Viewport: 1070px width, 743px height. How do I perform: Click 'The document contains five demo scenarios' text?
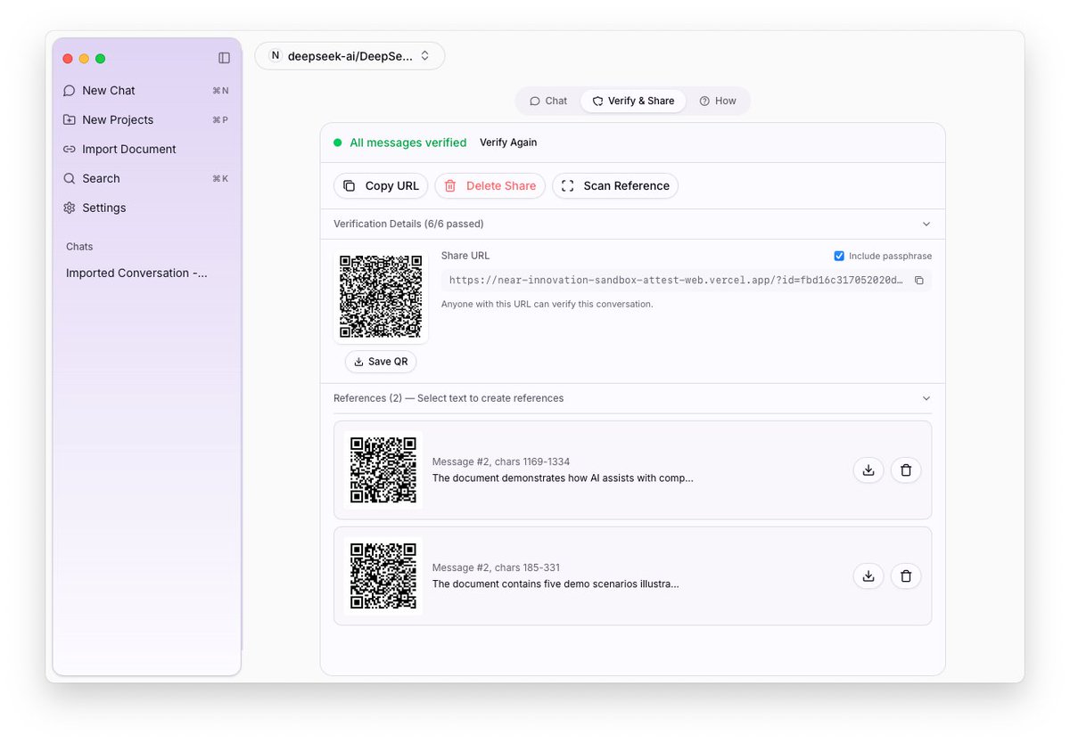(x=556, y=584)
